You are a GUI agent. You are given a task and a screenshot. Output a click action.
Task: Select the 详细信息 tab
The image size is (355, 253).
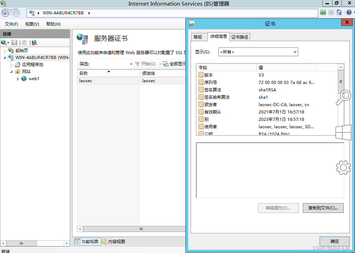(218, 36)
